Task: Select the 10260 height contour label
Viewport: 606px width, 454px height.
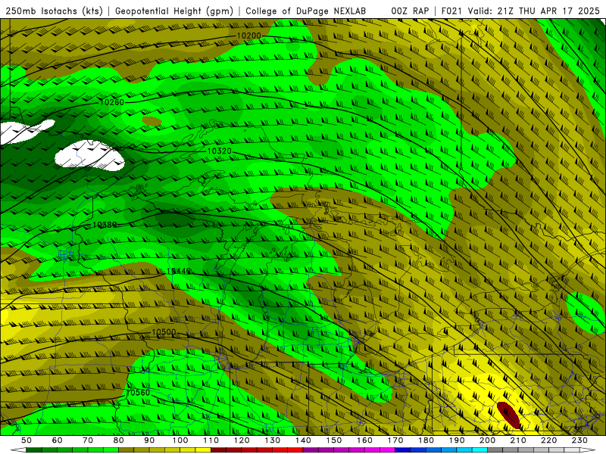Action: 111,102
